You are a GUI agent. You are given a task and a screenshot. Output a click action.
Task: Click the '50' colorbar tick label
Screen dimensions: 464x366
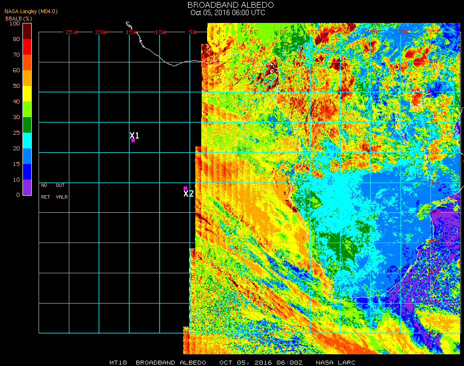pyautogui.click(x=16, y=86)
